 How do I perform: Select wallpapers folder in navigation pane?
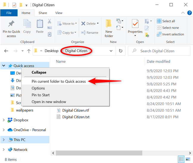click(x=24, y=110)
